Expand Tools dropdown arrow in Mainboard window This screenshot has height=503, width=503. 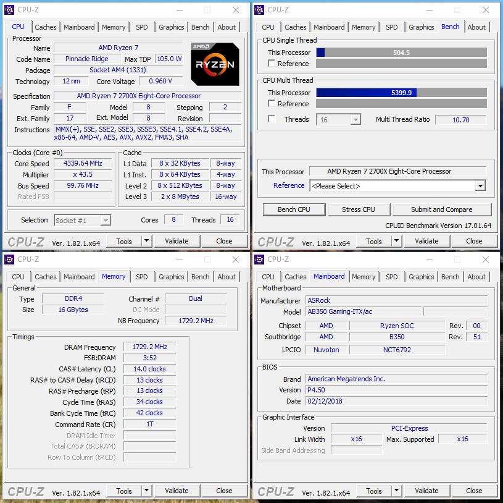pos(396,491)
